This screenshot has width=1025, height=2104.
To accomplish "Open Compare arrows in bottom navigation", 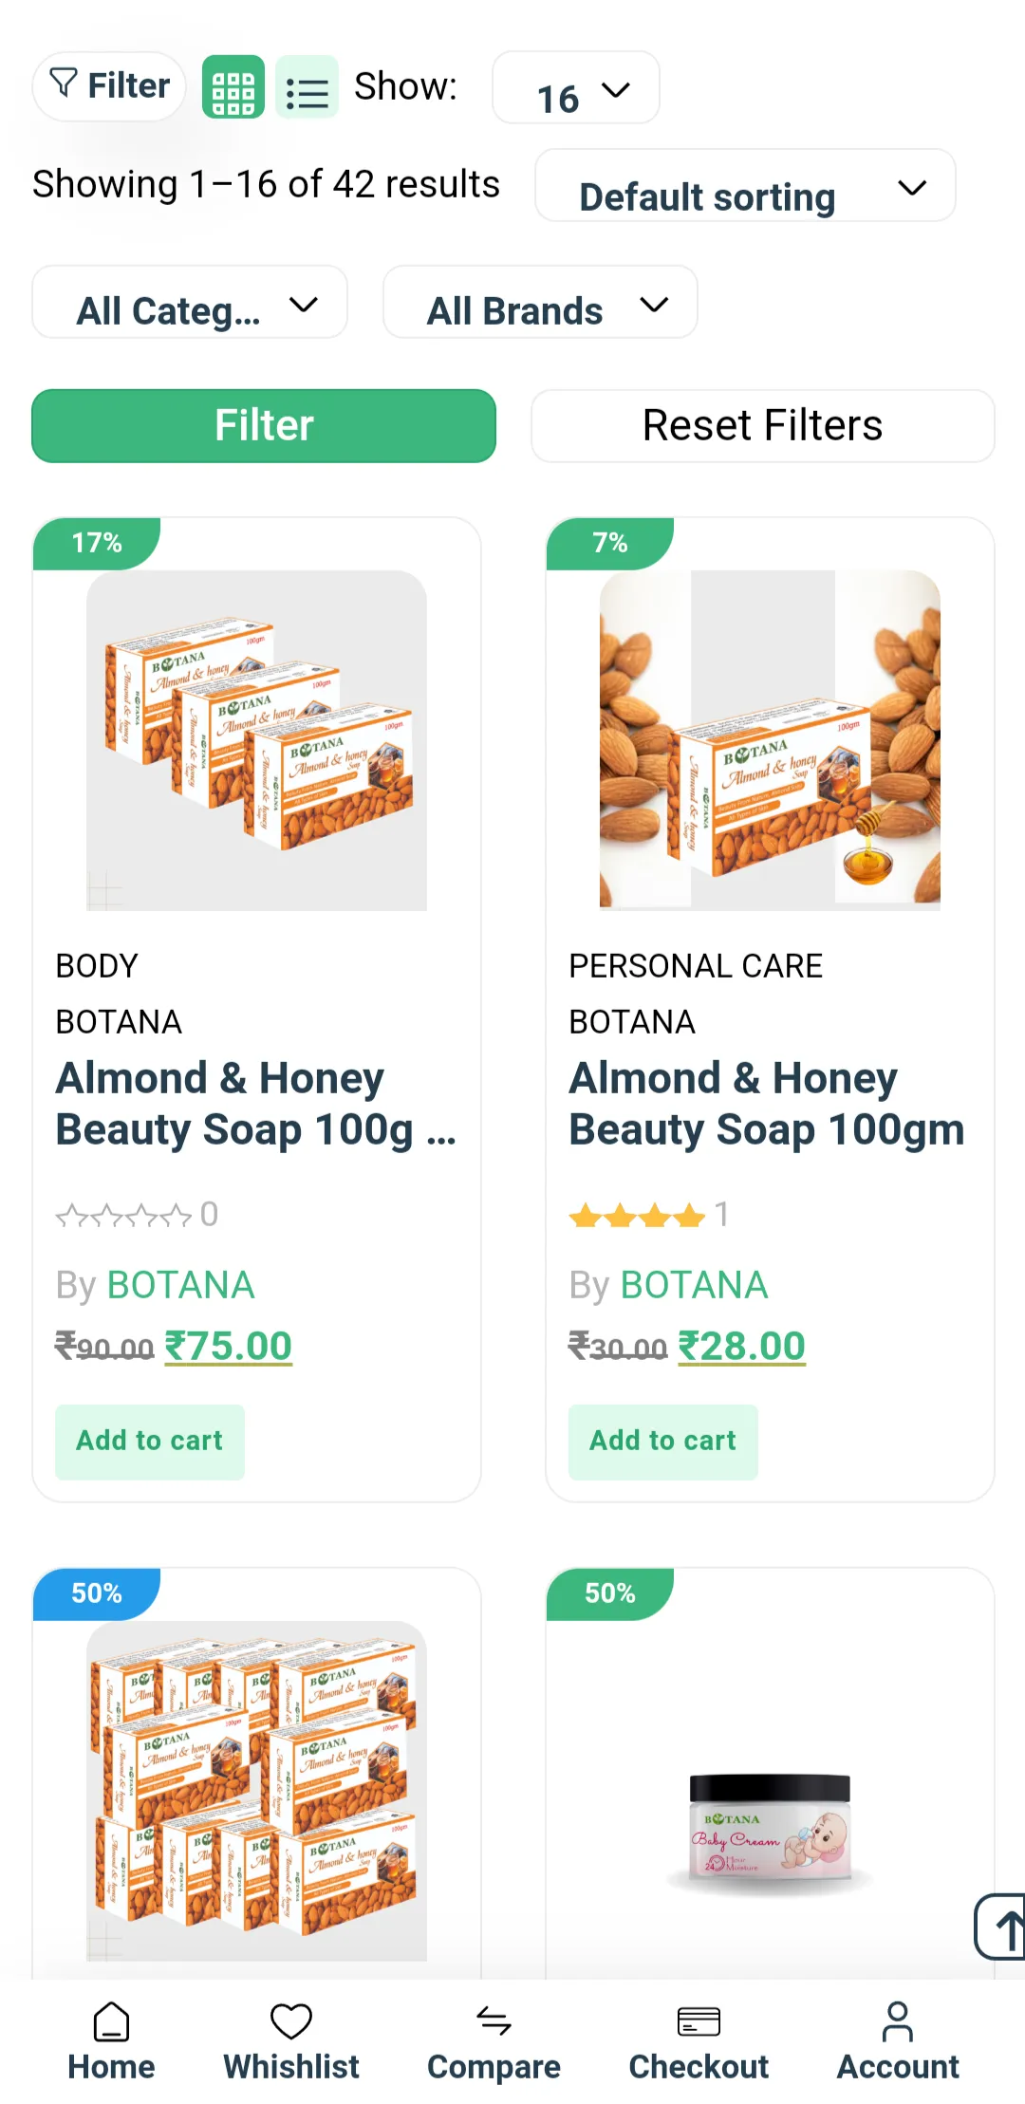I will tap(494, 2040).
